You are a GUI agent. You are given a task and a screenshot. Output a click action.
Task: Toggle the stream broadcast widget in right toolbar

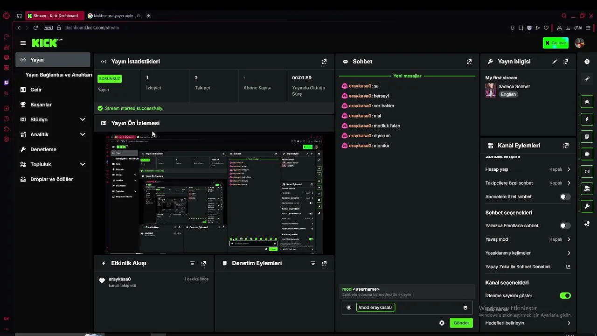click(587, 171)
